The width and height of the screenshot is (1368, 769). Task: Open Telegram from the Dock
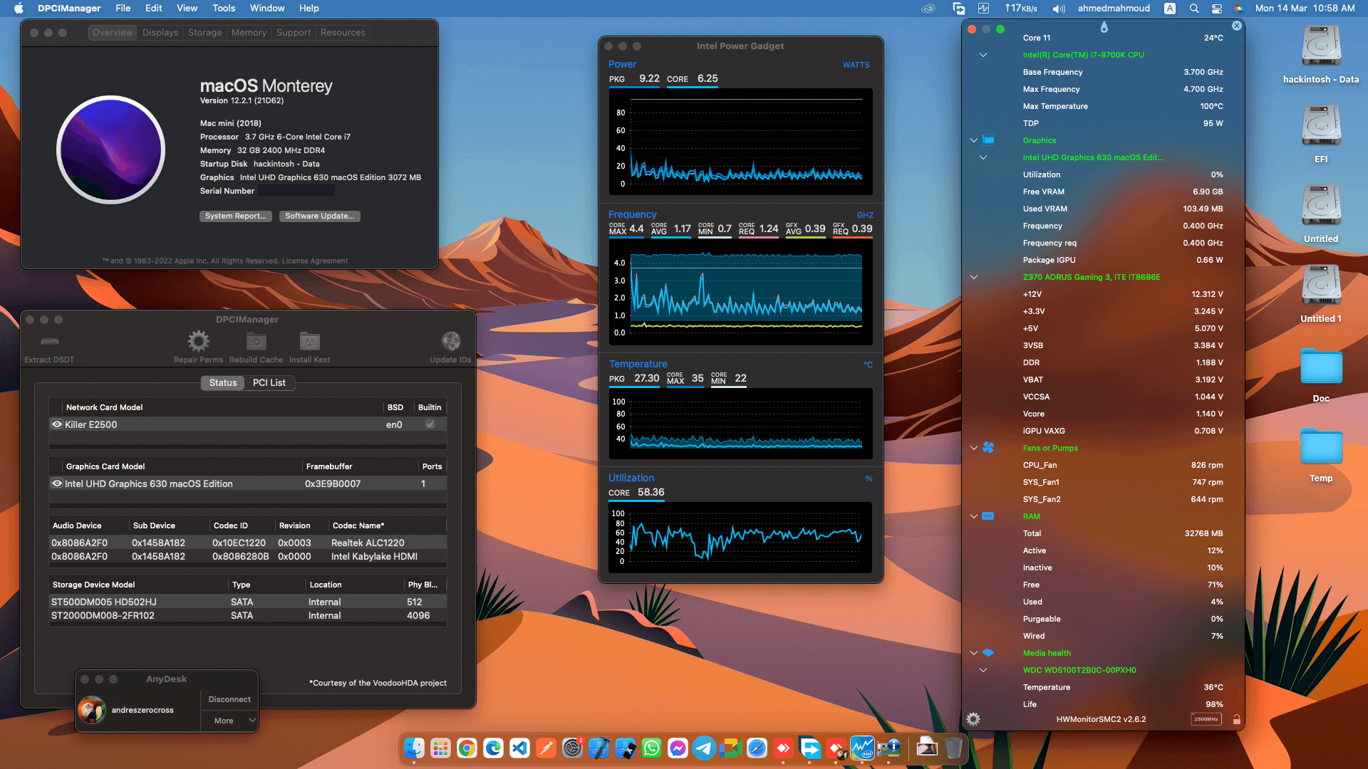click(704, 748)
